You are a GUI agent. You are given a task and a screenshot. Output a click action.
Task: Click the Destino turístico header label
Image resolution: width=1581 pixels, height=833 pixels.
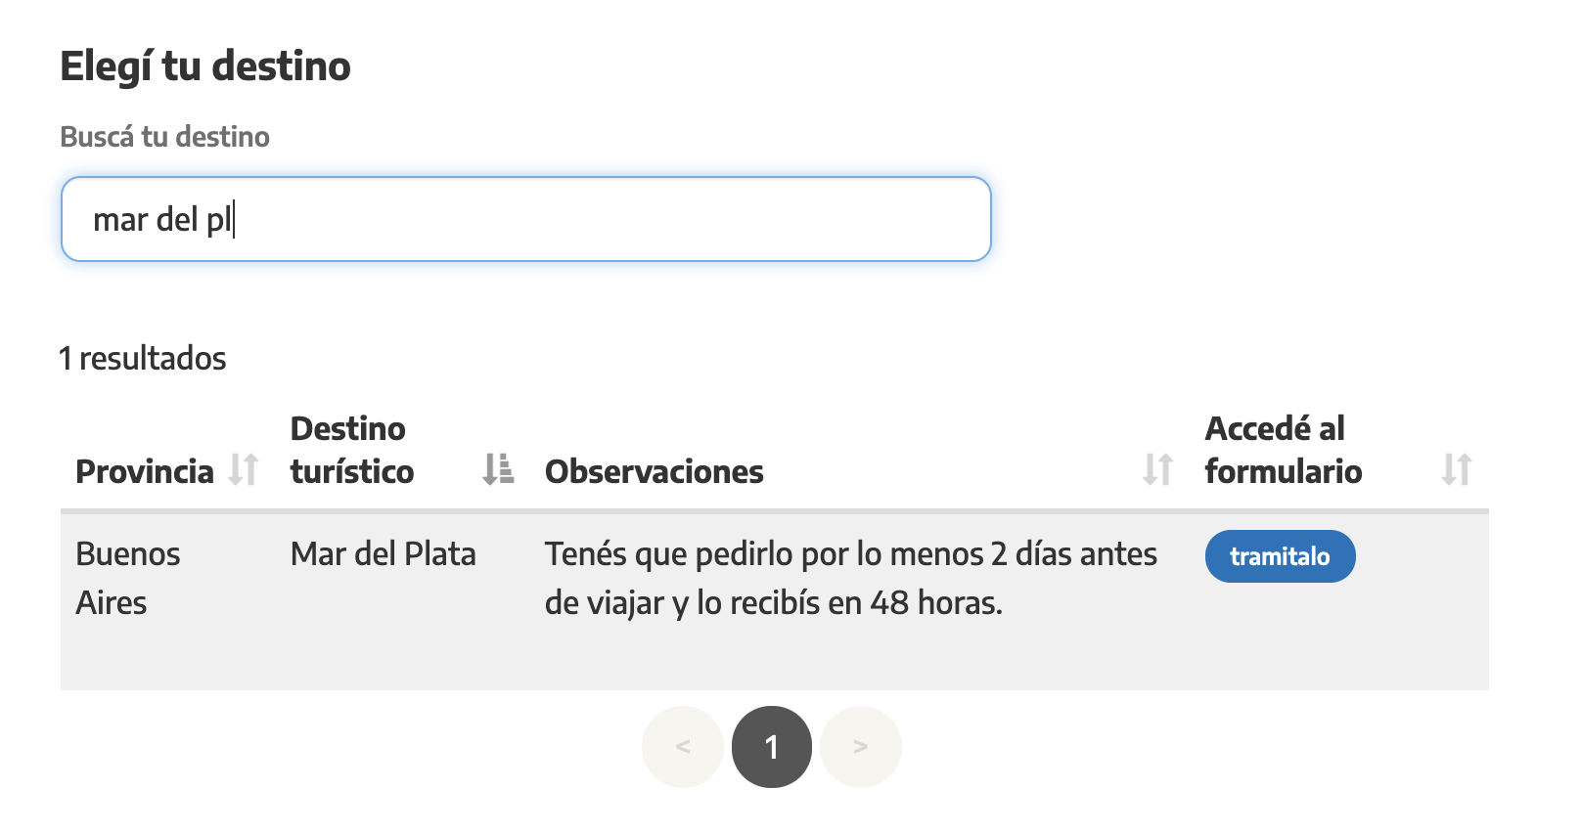point(352,450)
